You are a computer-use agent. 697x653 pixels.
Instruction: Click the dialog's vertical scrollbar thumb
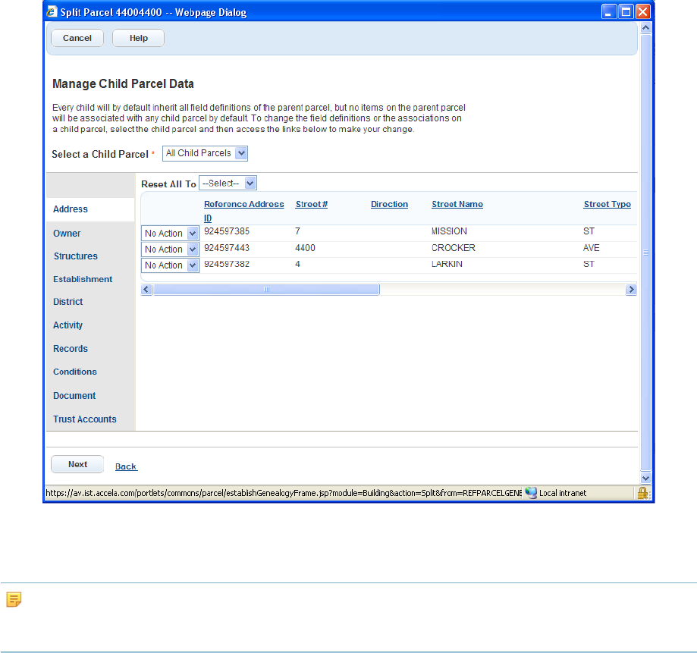[645, 253]
